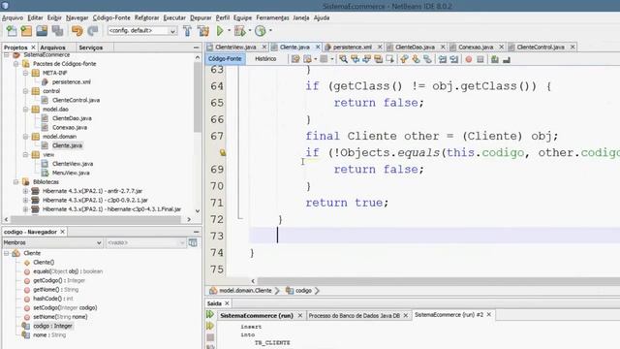The width and height of the screenshot is (620, 349).
Task: Click the stop icon in output panel
Action: [210, 337]
